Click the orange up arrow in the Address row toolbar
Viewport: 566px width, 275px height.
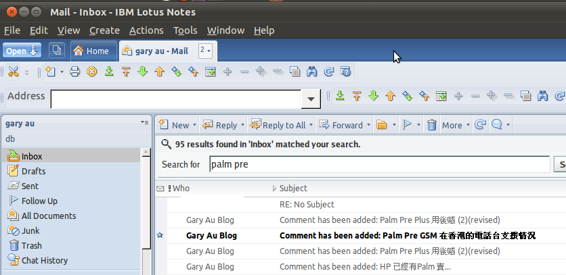(391, 96)
